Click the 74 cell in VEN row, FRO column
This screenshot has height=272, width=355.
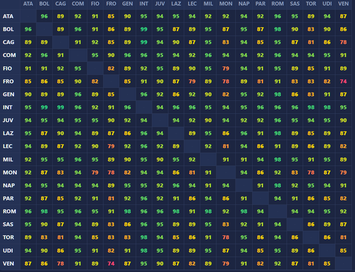click(111, 263)
